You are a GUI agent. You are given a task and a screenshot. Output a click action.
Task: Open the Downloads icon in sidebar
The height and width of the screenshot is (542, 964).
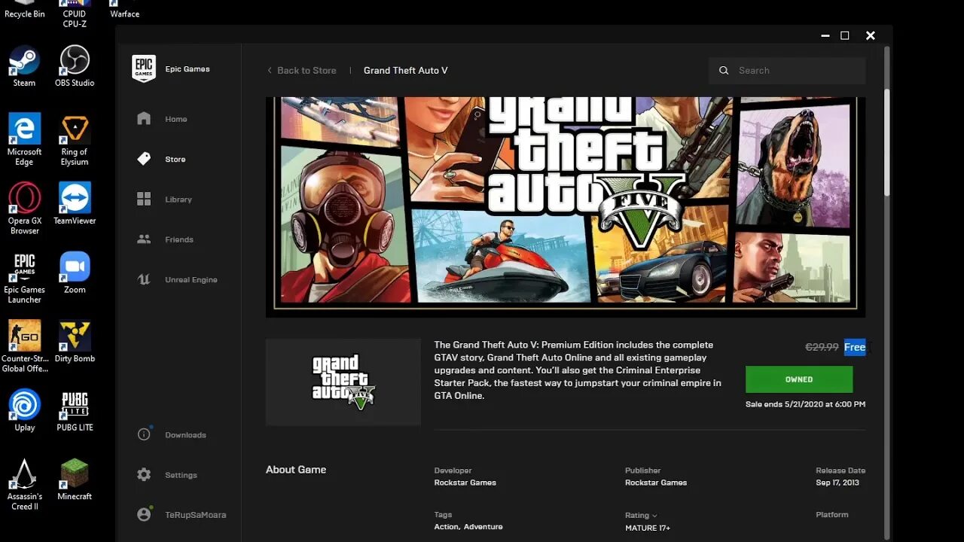144,434
